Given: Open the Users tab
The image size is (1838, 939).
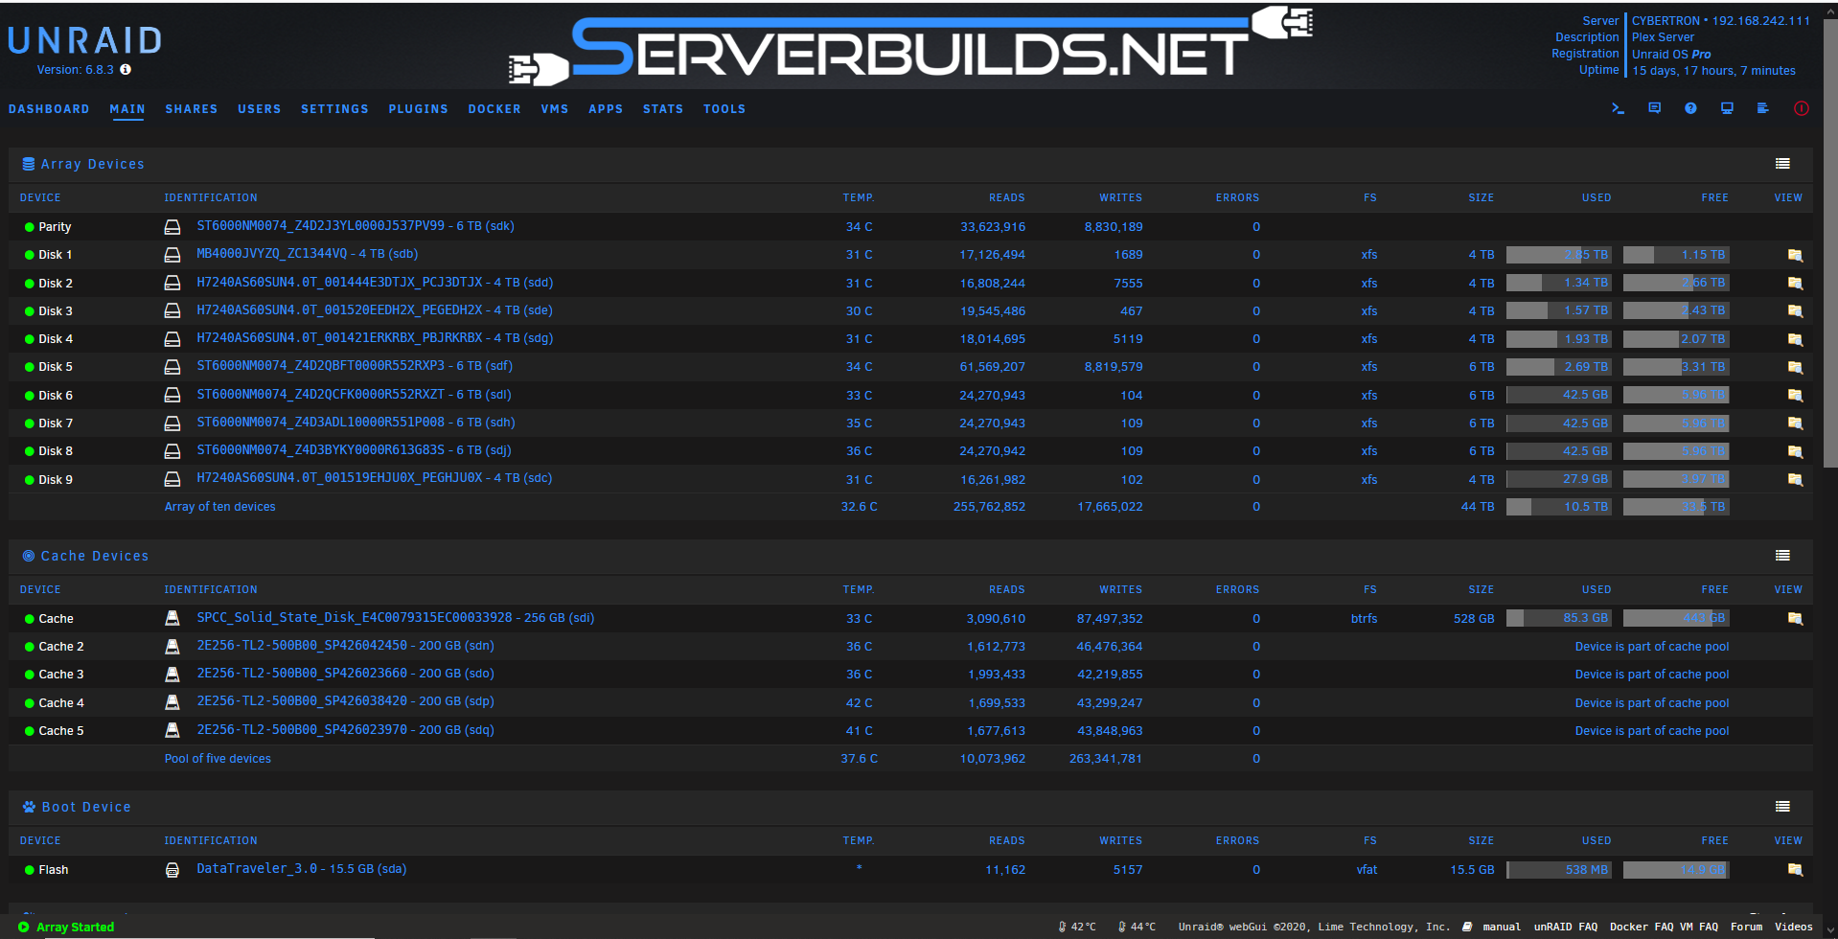Looking at the screenshot, I should (x=260, y=109).
